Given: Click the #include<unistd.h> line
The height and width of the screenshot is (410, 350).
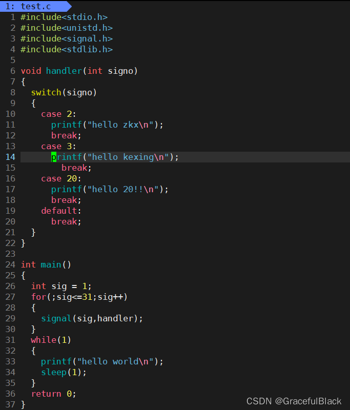Looking at the screenshot, I should tap(67, 28).
